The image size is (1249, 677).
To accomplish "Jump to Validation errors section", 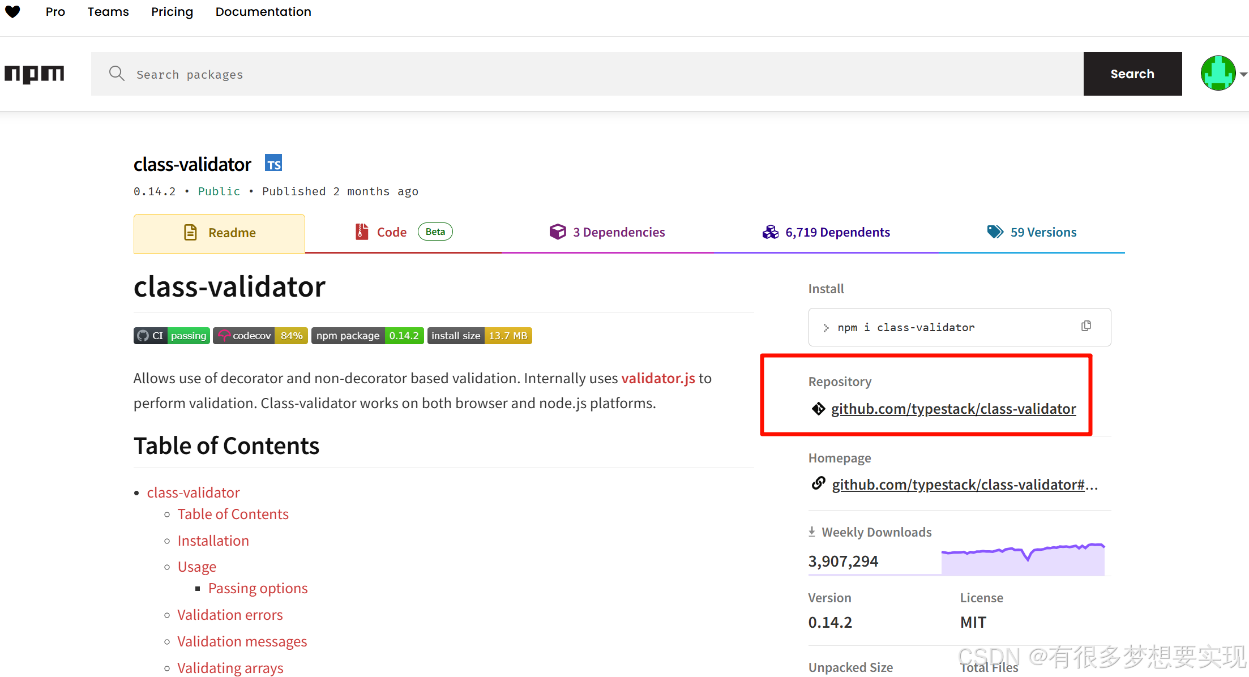I will pos(230,615).
